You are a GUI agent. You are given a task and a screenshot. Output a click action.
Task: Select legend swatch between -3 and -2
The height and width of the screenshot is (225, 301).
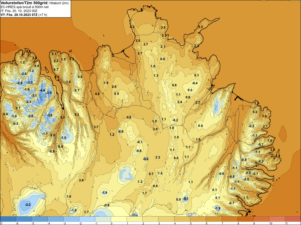71,219
